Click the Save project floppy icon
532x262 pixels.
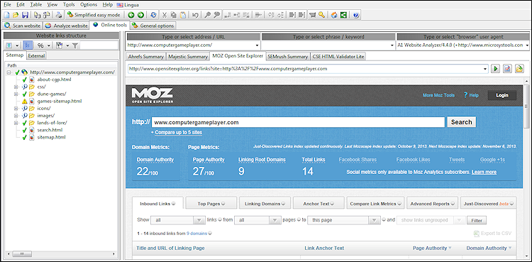pos(25,15)
